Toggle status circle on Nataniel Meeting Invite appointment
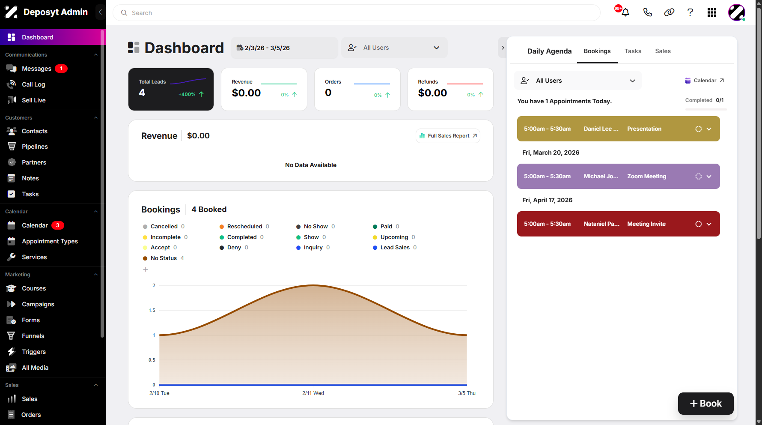762x425 pixels. pyautogui.click(x=698, y=224)
